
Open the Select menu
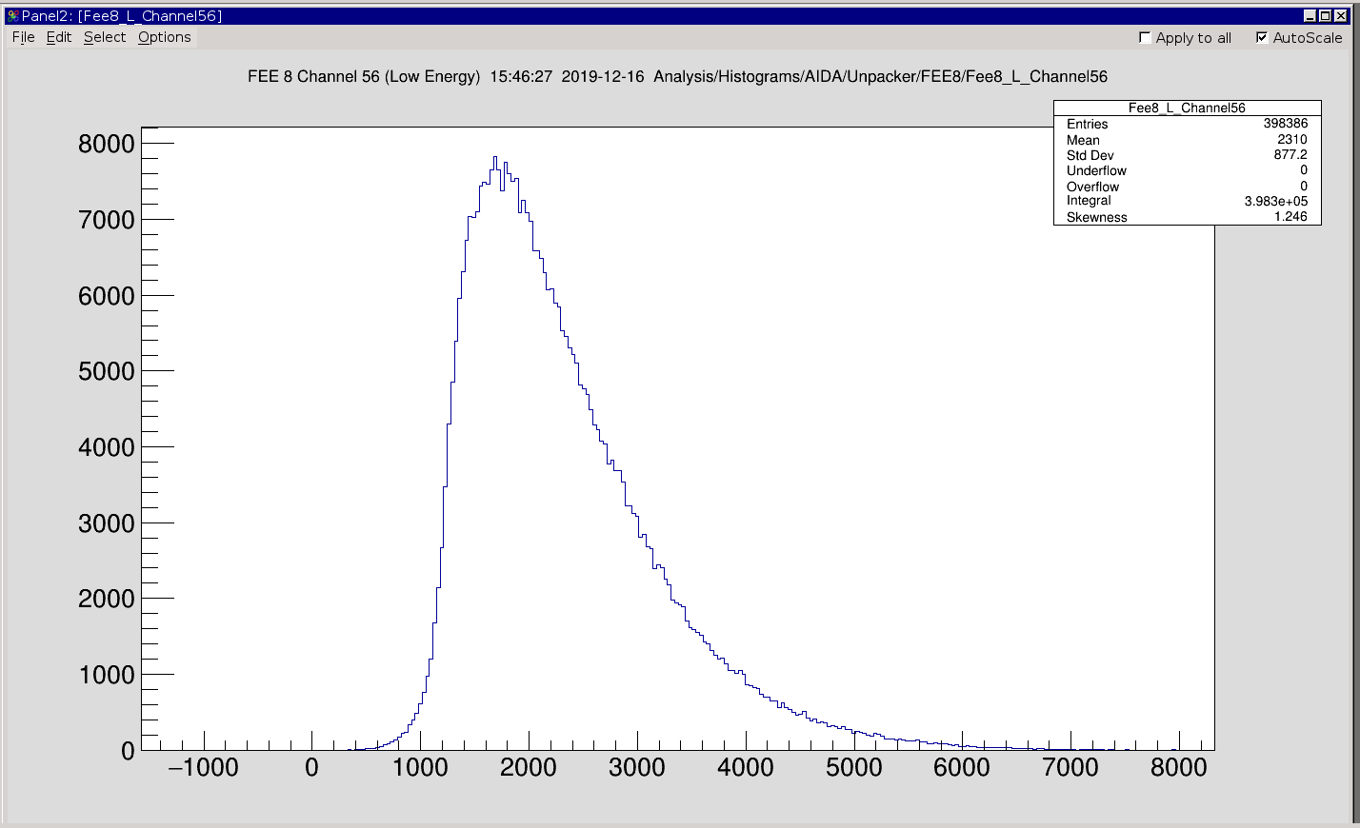[105, 37]
